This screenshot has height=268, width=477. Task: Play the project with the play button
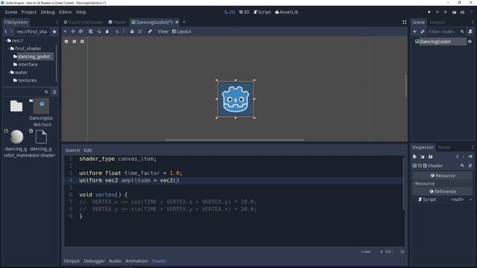[429, 12]
